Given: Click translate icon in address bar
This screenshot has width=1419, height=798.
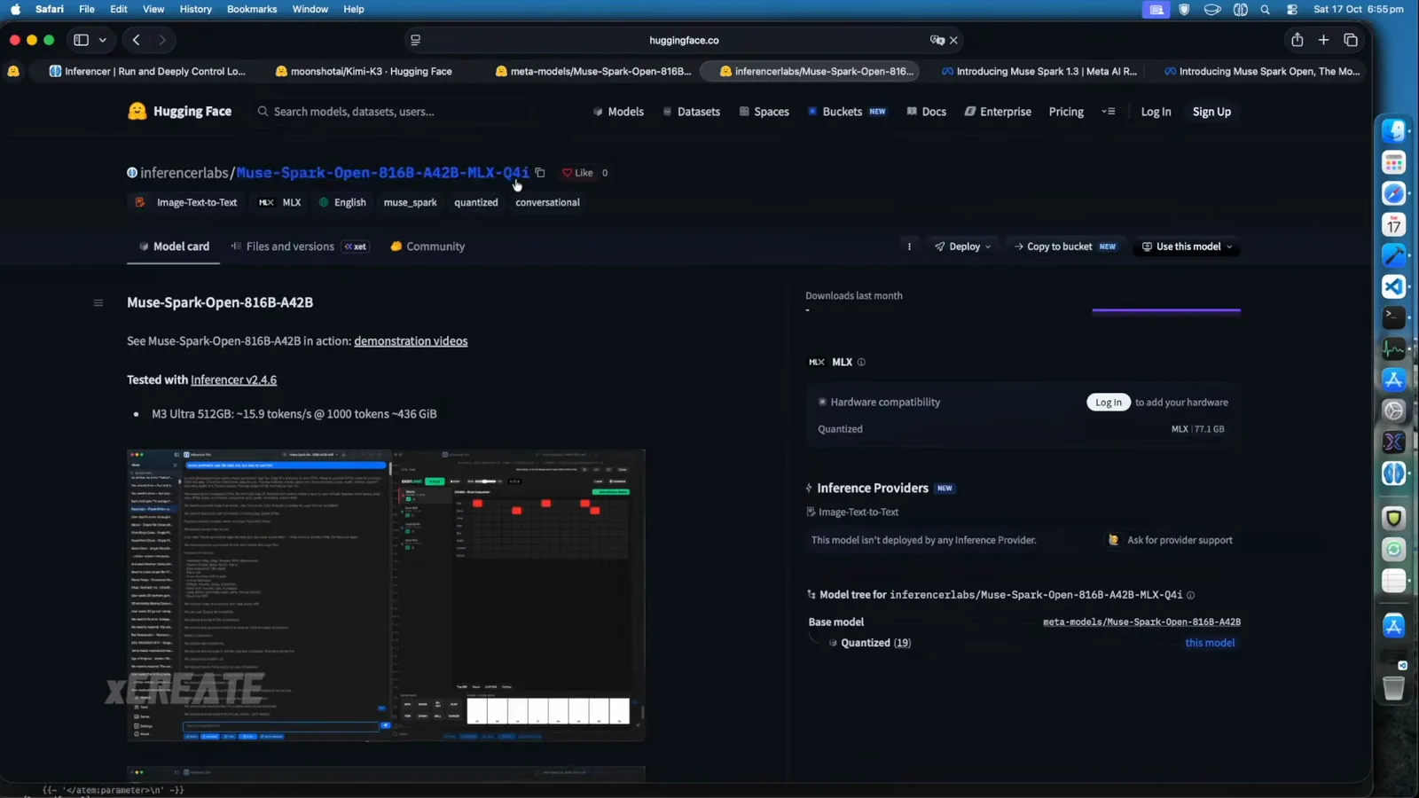Looking at the screenshot, I should 937,40.
